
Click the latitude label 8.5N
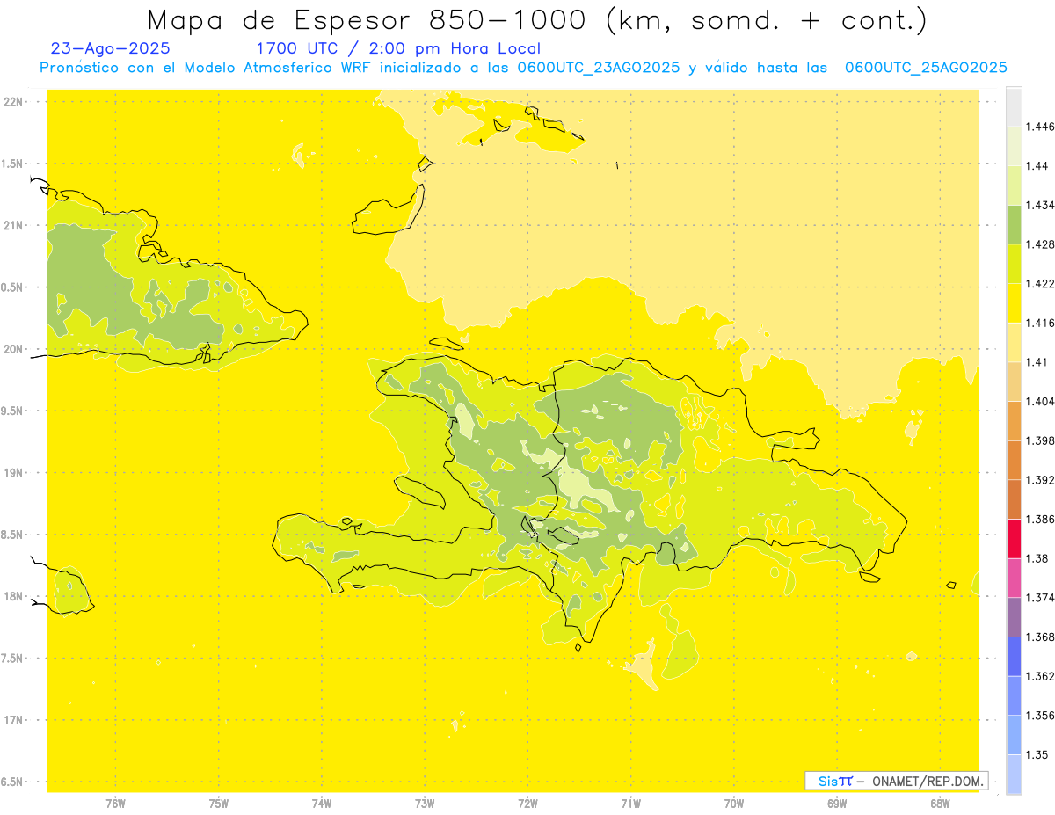click(x=13, y=535)
